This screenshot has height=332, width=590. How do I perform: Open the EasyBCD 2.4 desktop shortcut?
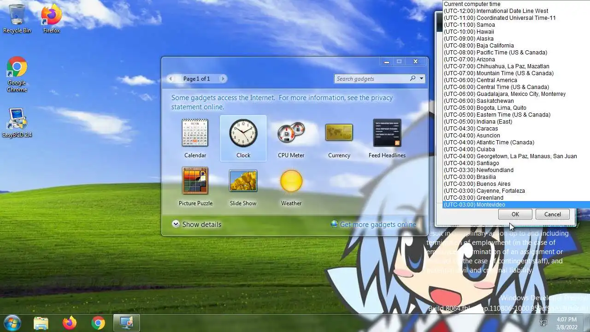click(17, 123)
